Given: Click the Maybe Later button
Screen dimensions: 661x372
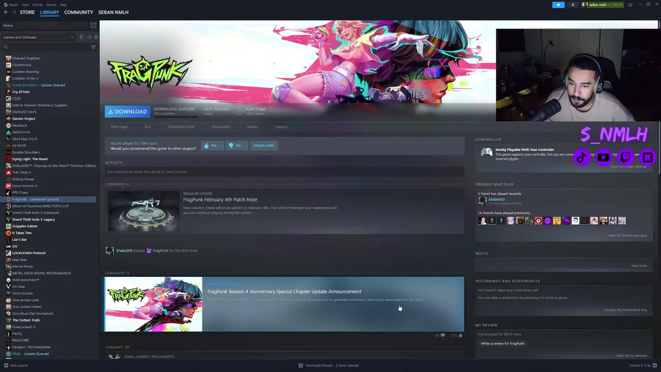Looking at the screenshot, I should (263, 145).
